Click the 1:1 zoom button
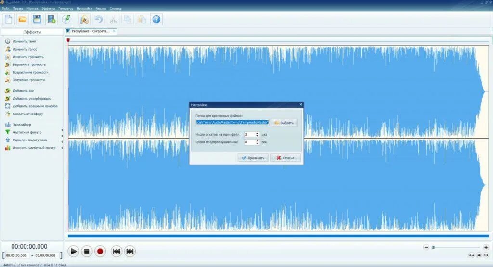493x267 pixels. pos(486,255)
